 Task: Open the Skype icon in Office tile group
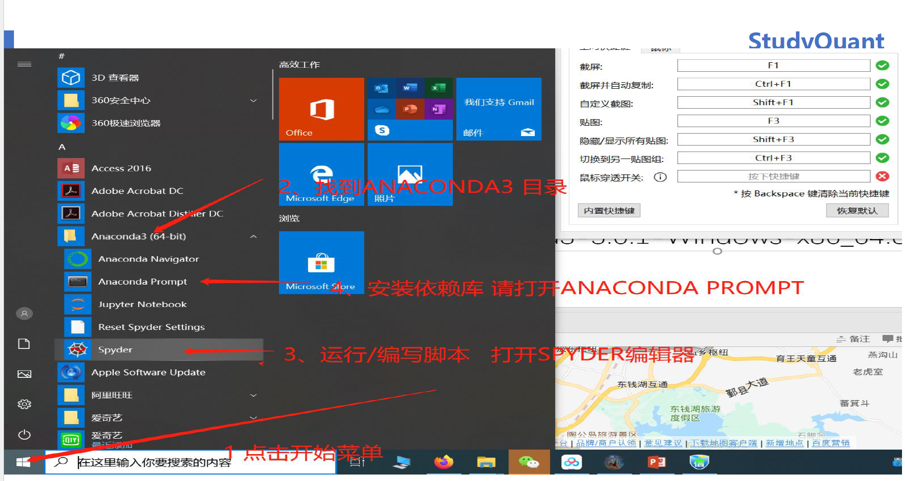382,130
